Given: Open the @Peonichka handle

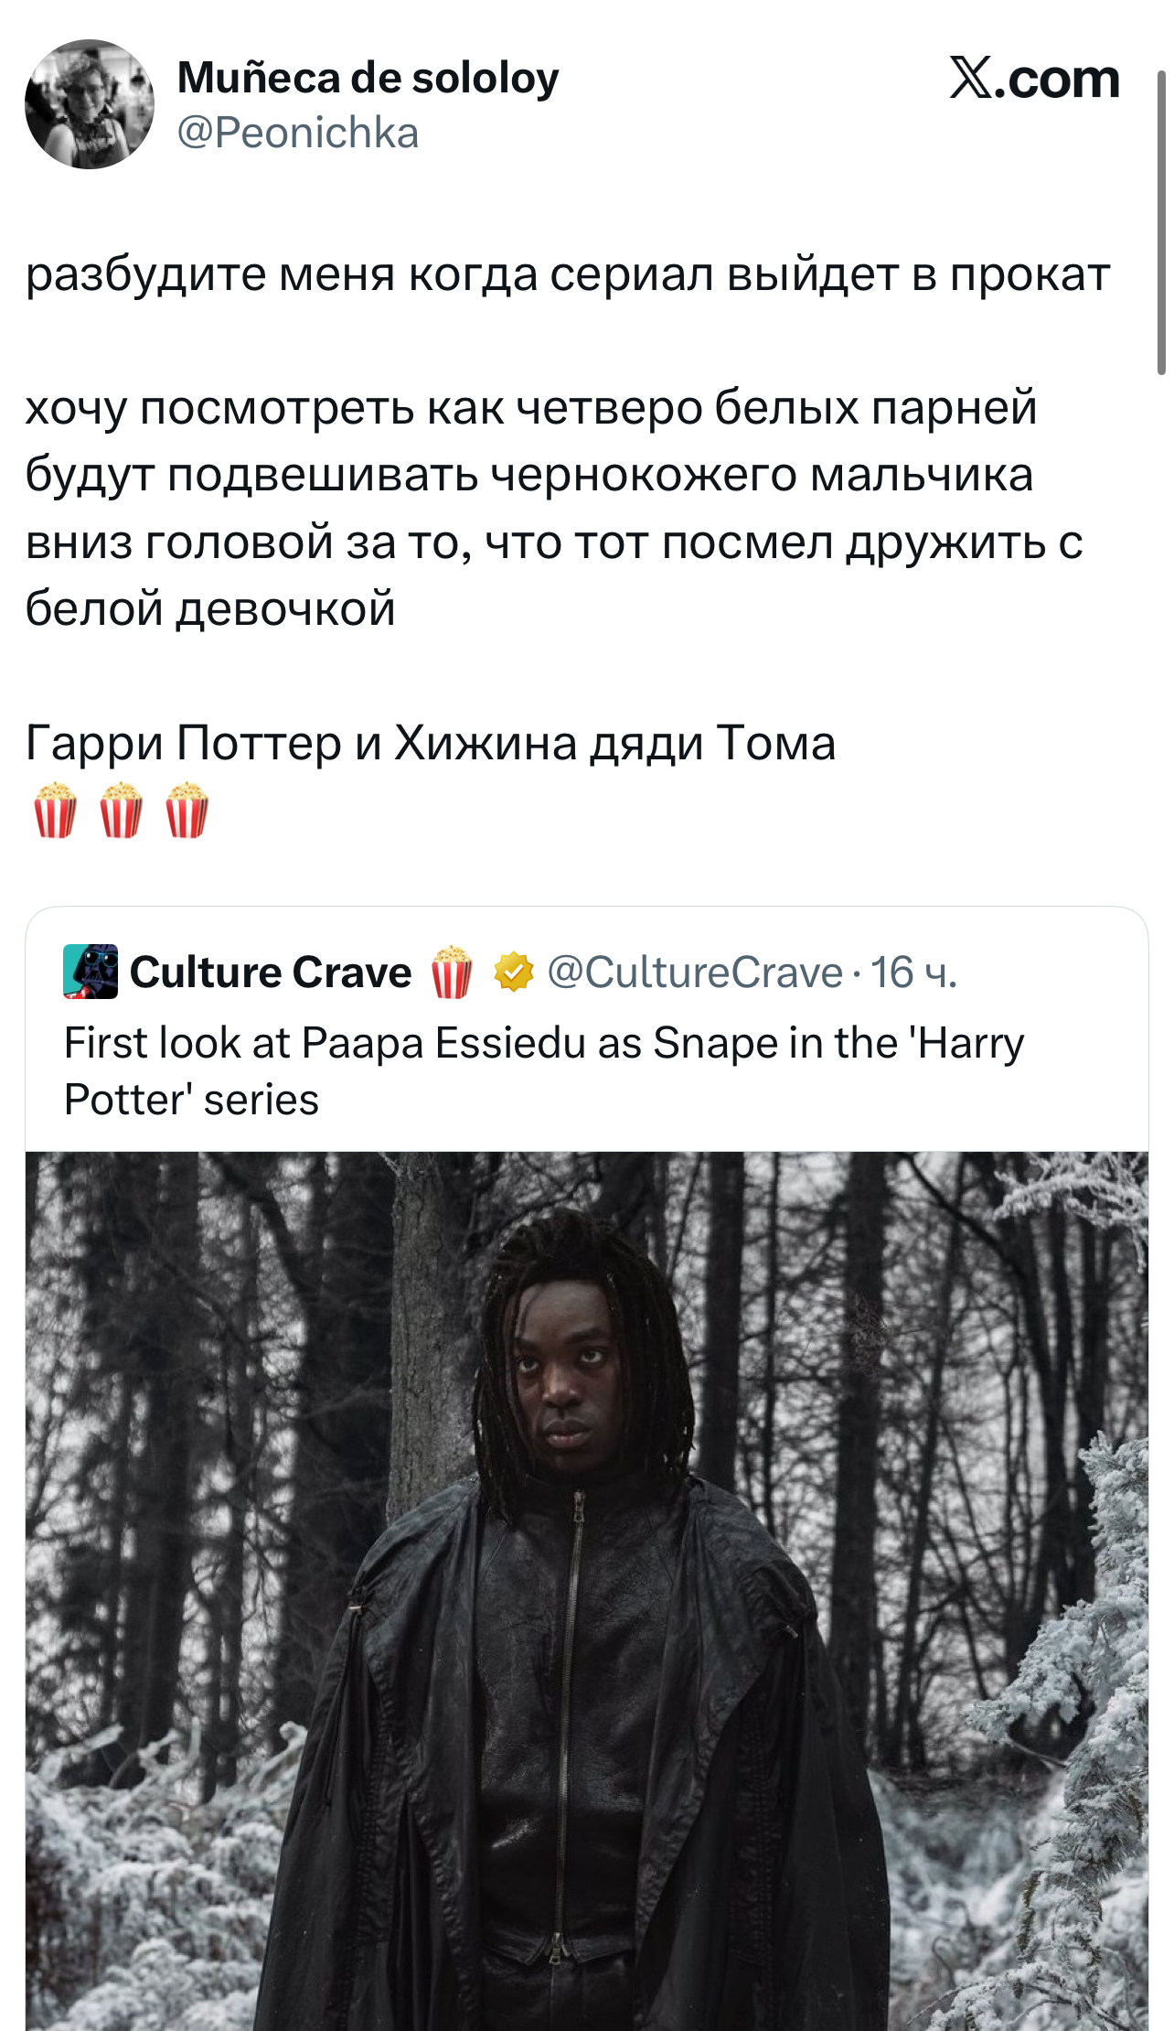Looking at the screenshot, I should click(x=298, y=134).
